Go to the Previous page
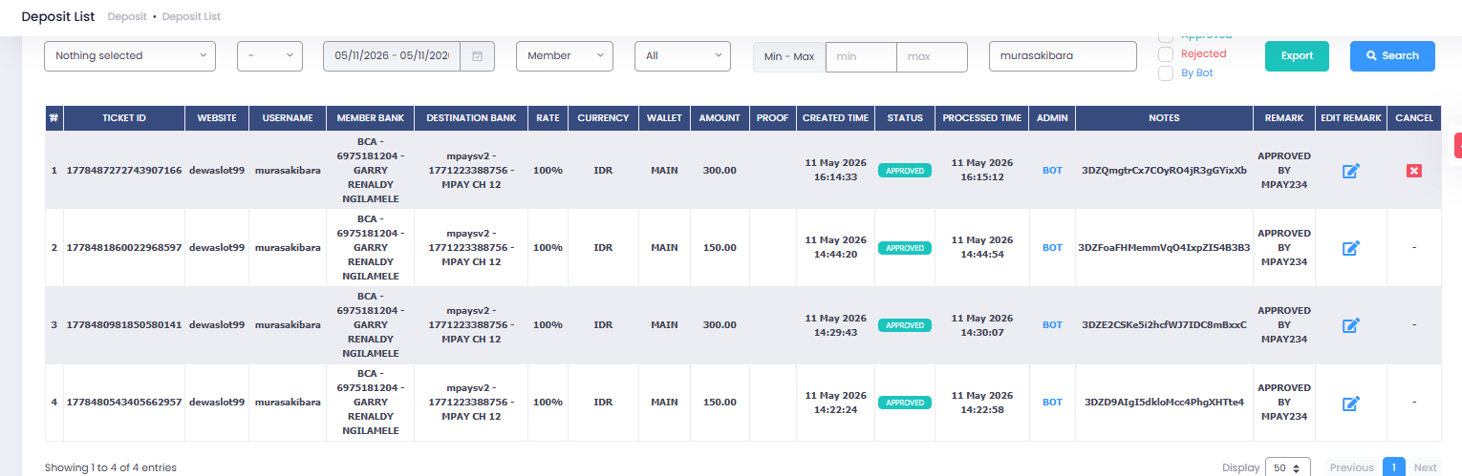This screenshot has width=1462, height=476. (x=1351, y=467)
